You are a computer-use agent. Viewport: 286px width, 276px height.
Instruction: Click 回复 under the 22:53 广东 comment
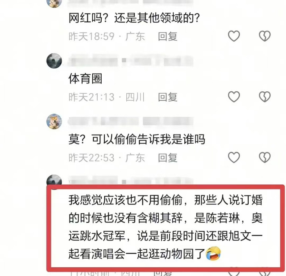[x=168, y=158]
